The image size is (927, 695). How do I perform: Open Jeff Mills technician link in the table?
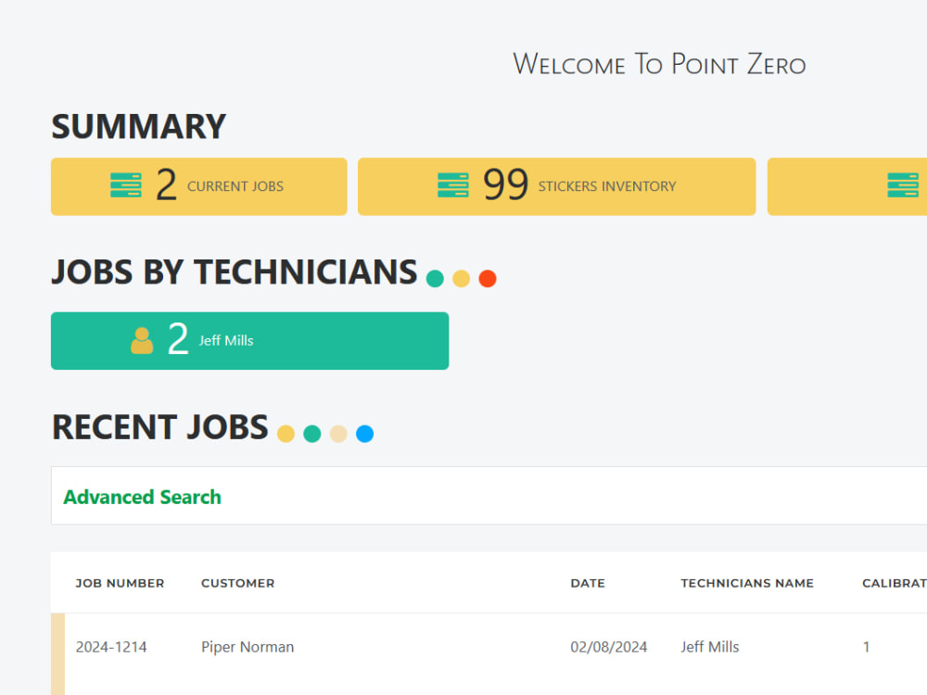(710, 647)
